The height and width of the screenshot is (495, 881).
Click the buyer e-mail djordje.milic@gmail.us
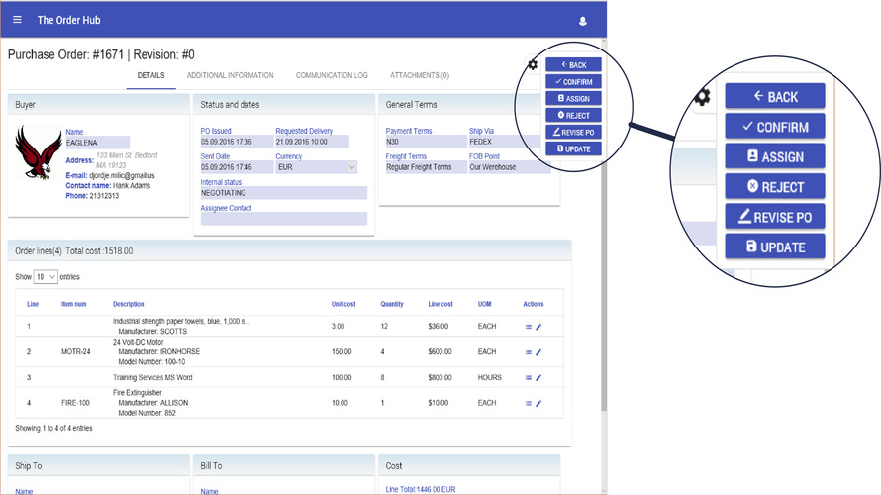point(122,176)
